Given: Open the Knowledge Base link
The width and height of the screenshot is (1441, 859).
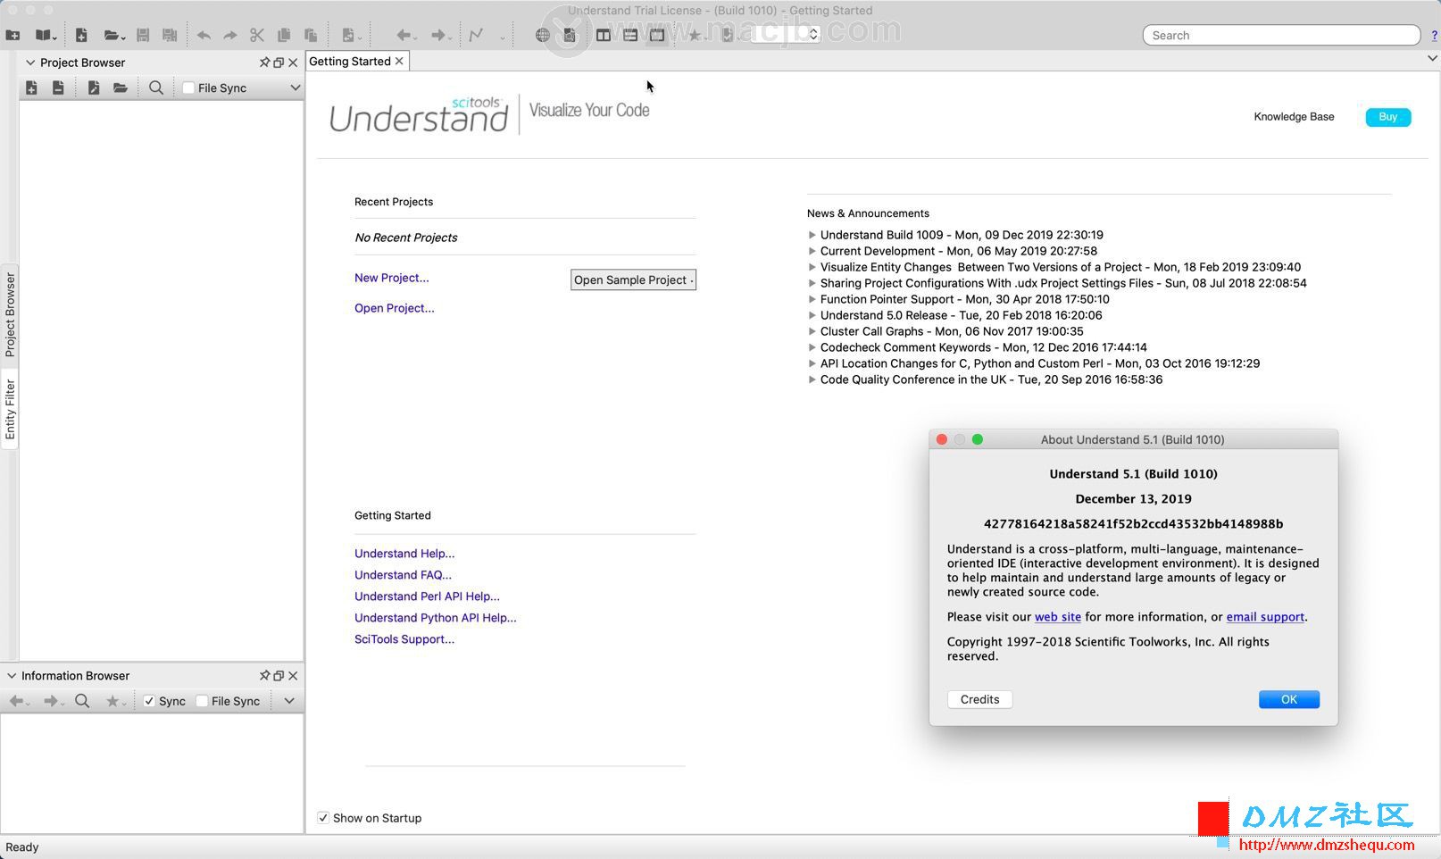Looking at the screenshot, I should (x=1294, y=117).
